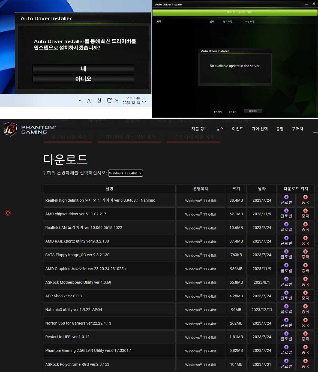This screenshot has height=372, width=318.
Task: Download Realtek LAN driver global icon
Action: point(286,224)
